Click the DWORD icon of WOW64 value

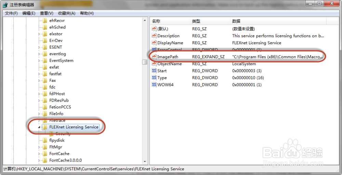pos(154,85)
